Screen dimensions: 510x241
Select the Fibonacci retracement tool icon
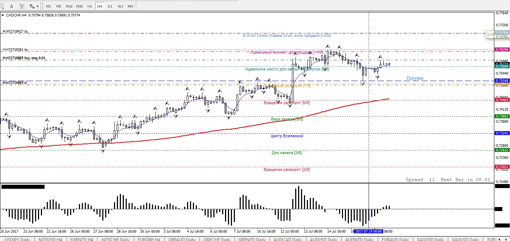(x=3, y=6)
